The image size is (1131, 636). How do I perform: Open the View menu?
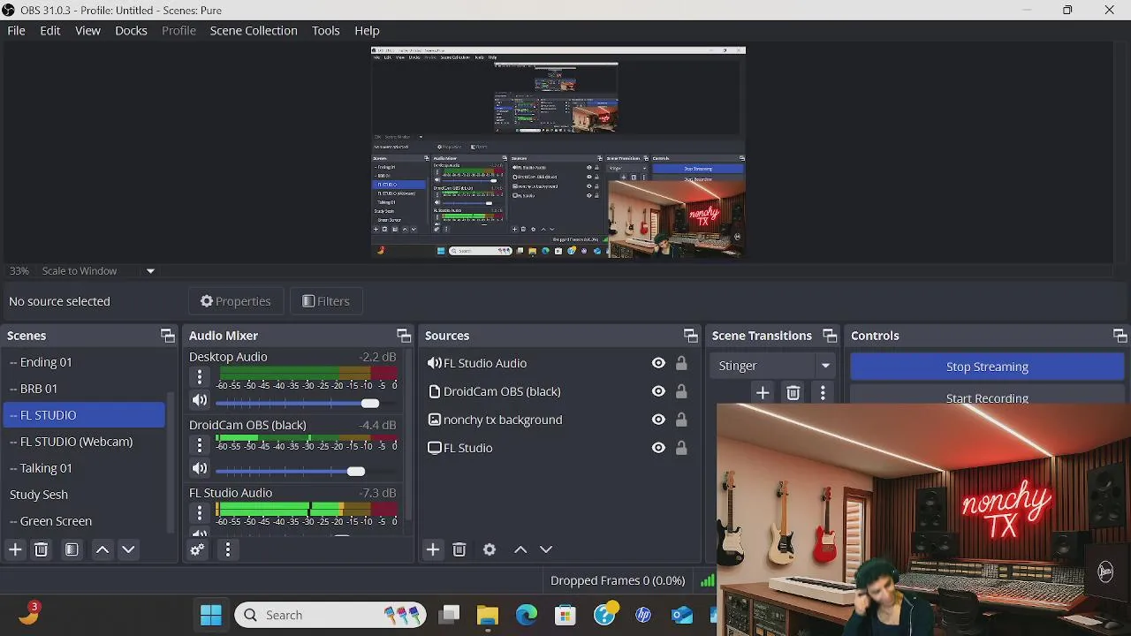[87, 30]
